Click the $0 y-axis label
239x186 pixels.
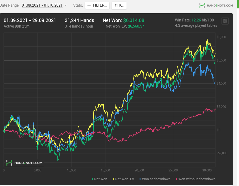pyautogui.click(x=218, y=130)
